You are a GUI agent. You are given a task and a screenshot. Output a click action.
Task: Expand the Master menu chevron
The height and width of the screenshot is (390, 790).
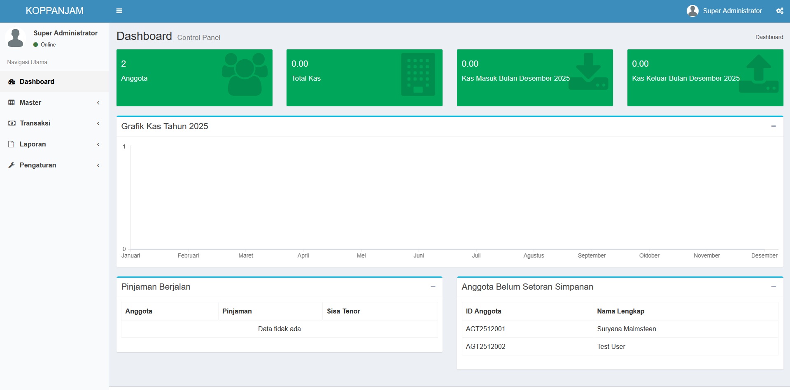[x=98, y=102]
